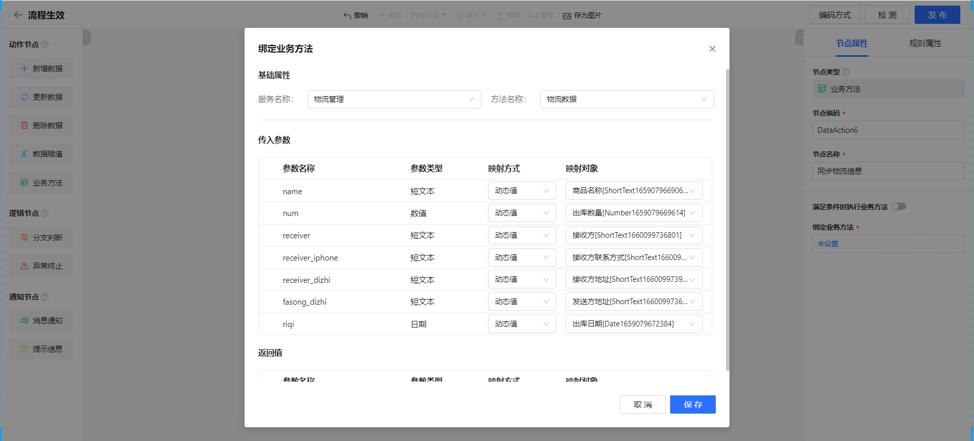This screenshot has width=974, height=441.
Task: Open 映射对象 dropdown showing 接收方联系方式
Action: pyautogui.click(x=634, y=258)
